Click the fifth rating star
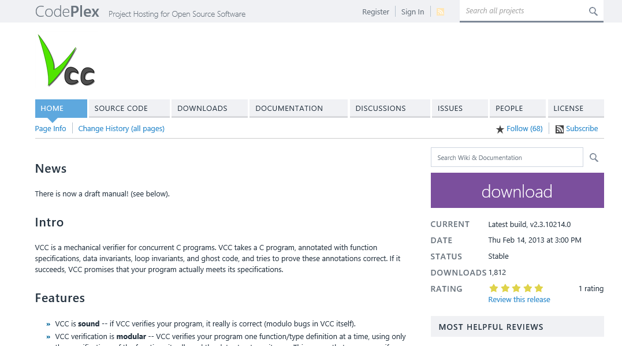Viewport: 622px width, 346px height. (x=539, y=288)
